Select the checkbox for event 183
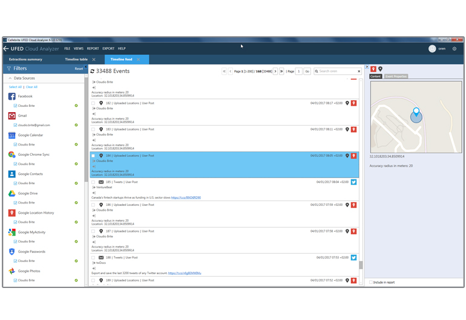The height and width of the screenshot is (320, 466). (93, 129)
